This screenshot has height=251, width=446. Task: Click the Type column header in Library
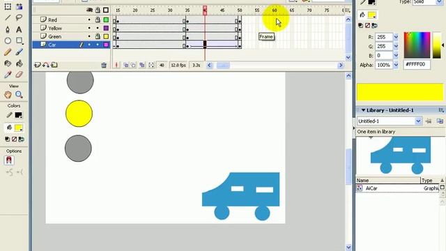(430, 181)
